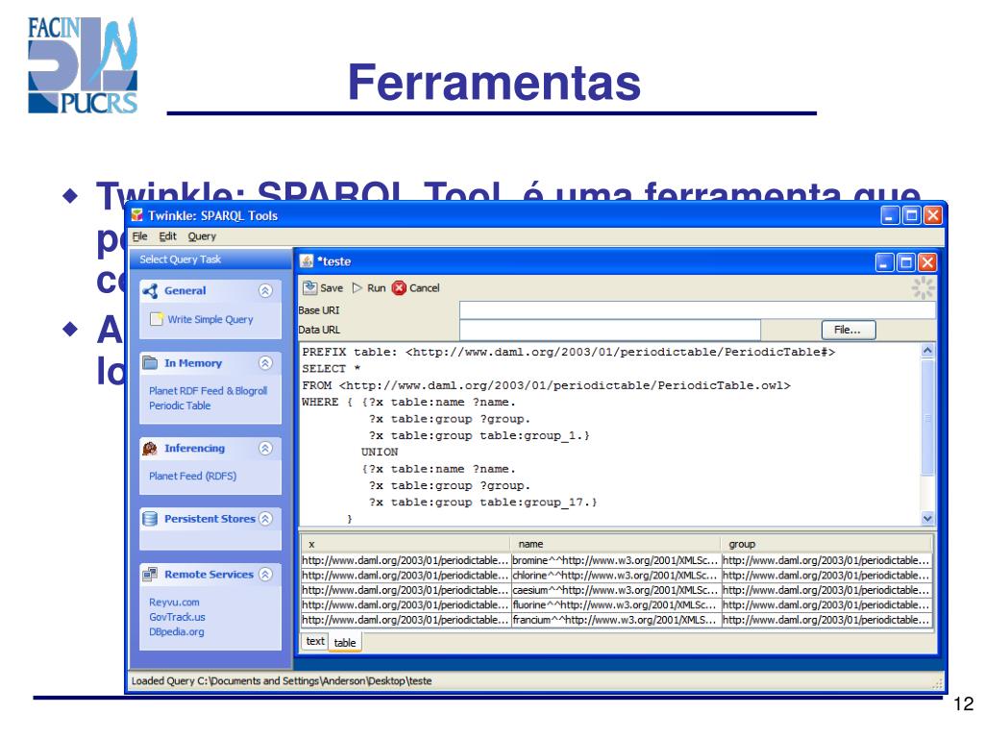Click the Save disk icon
This screenshot has width=984, height=738.
pyautogui.click(x=309, y=288)
